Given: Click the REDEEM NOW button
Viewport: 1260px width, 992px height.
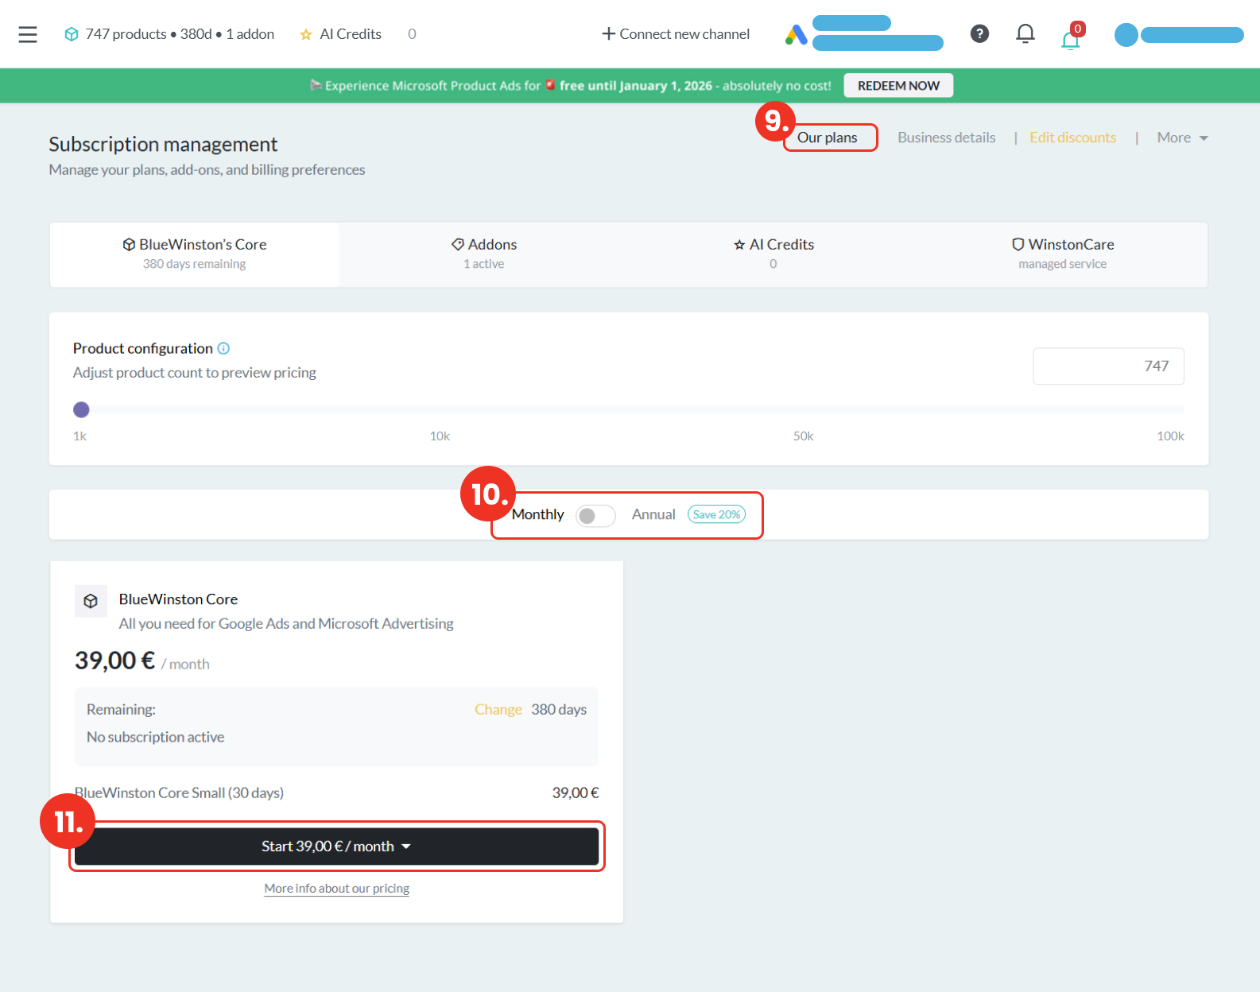Looking at the screenshot, I should [898, 85].
